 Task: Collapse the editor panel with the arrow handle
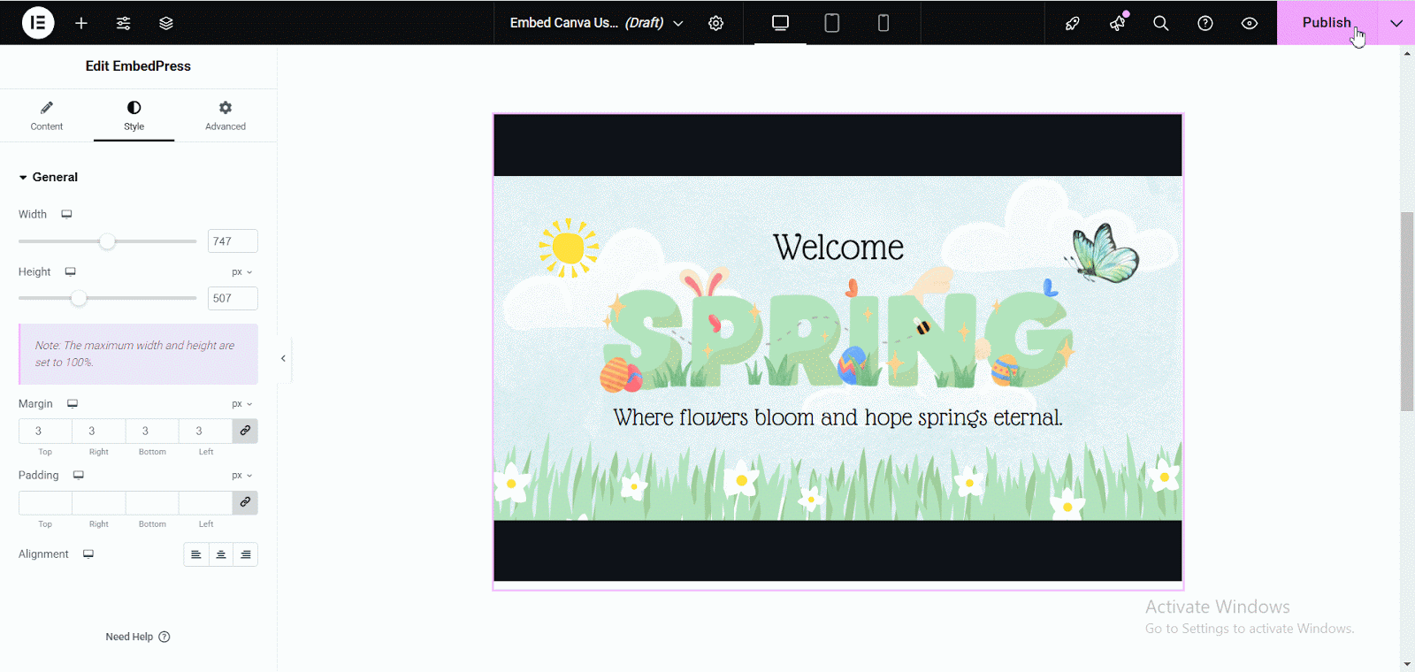(283, 358)
